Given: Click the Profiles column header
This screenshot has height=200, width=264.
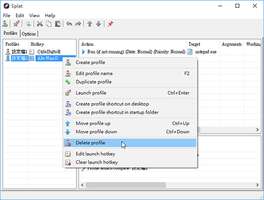Looking at the screenshot, I should click(x=12, y=44).
